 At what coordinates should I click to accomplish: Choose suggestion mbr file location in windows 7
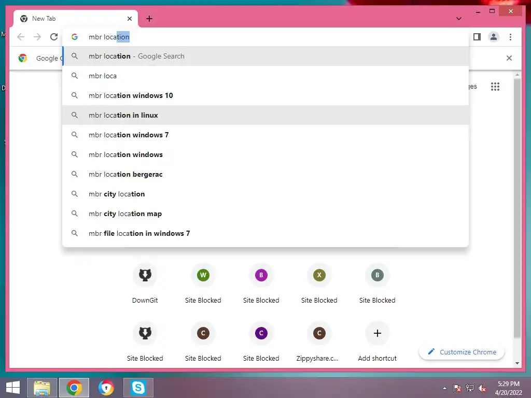click(x=265, y=233)
